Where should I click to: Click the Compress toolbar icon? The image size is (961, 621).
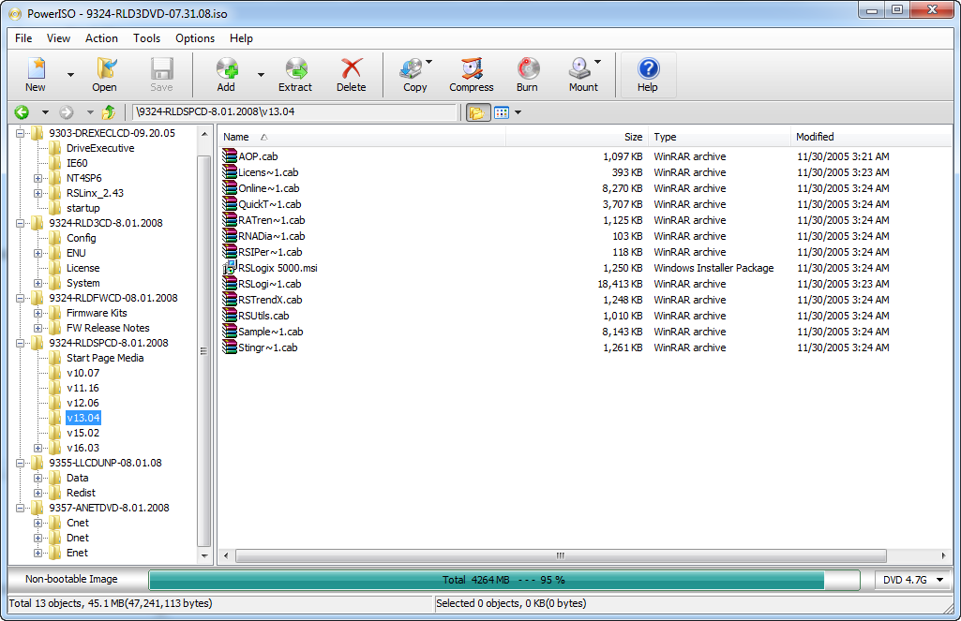tap(472, 68)
